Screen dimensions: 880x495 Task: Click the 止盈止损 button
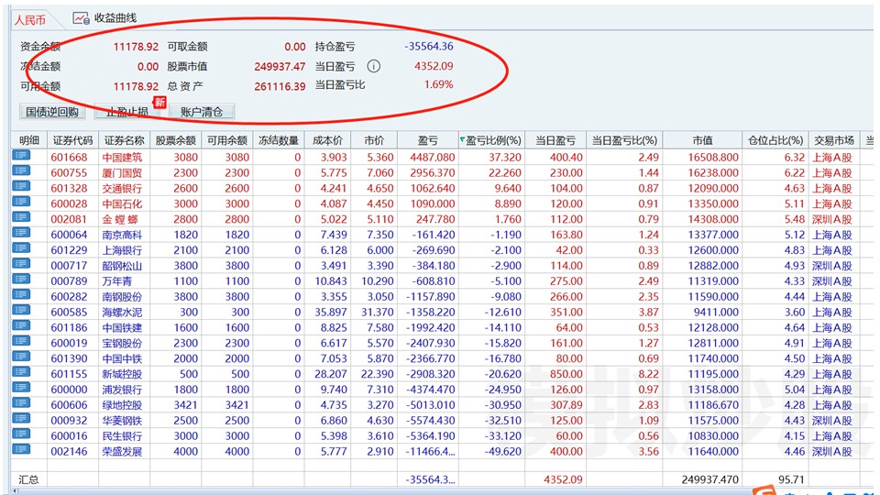click(127, 112)
